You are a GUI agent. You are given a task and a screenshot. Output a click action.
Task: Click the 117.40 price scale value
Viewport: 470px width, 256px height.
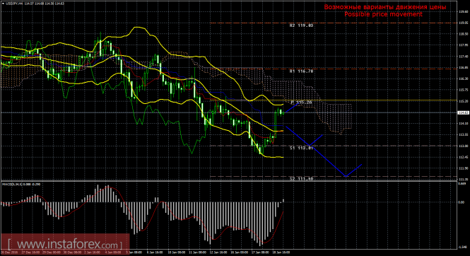click(x=463, y=57)
